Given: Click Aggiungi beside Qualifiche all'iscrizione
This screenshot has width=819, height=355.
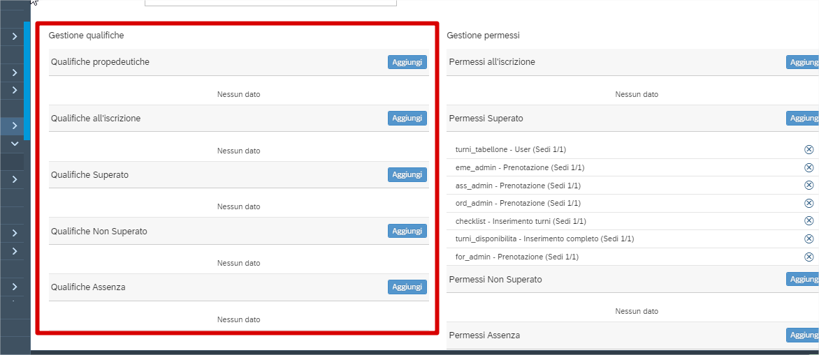Looking at the screenshot, I should (x=407, y=119).
